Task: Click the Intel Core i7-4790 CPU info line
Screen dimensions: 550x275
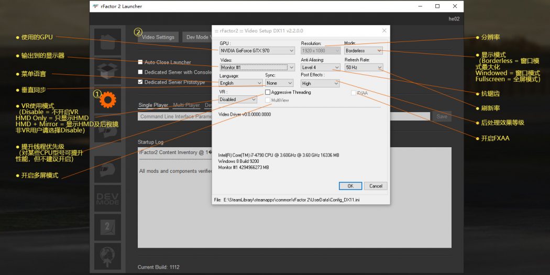Action: click(x=279, y=155)
